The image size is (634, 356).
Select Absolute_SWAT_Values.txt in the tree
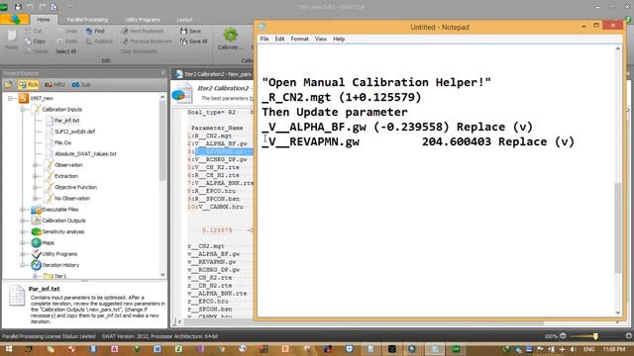coord(85,154)
